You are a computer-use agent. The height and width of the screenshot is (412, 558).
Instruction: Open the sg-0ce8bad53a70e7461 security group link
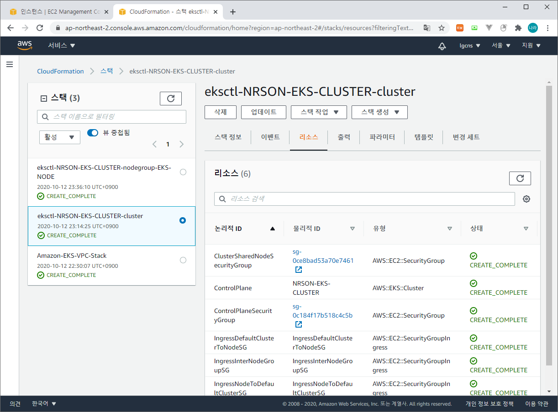[x=323, y=256]
